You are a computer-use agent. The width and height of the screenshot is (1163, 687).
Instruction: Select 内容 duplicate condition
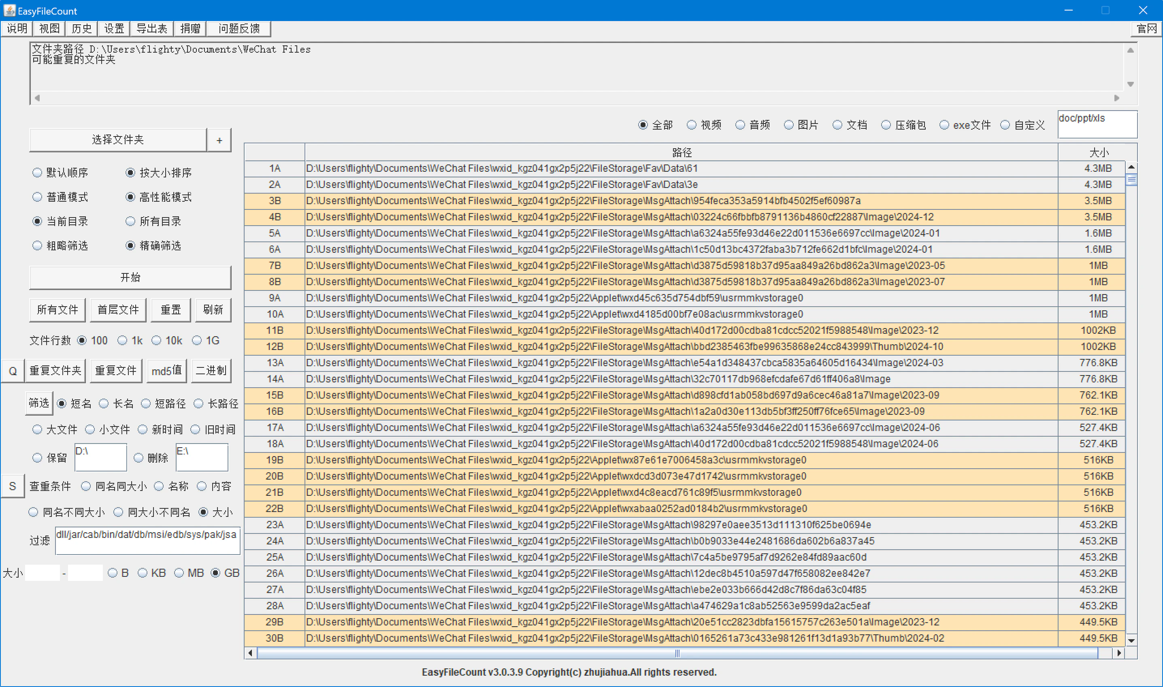[x=214, y=486]
